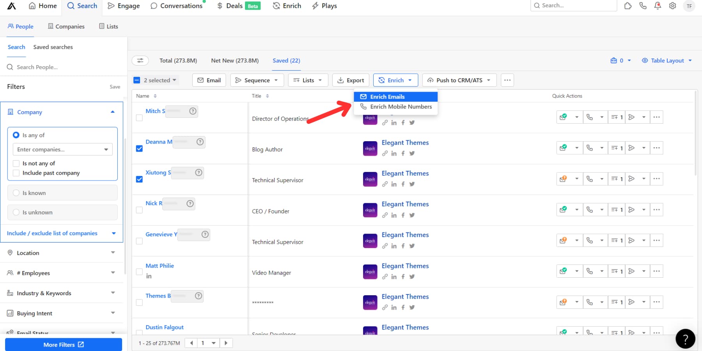The image size is (702, 351).
Task: Open Matt Philie's profile link
Action: click(160, 266)
